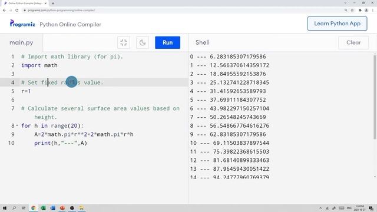Viewport: 377px width, 212px height.
Task: Click the touch keyboard tray icon
Action: click(342, 208)
